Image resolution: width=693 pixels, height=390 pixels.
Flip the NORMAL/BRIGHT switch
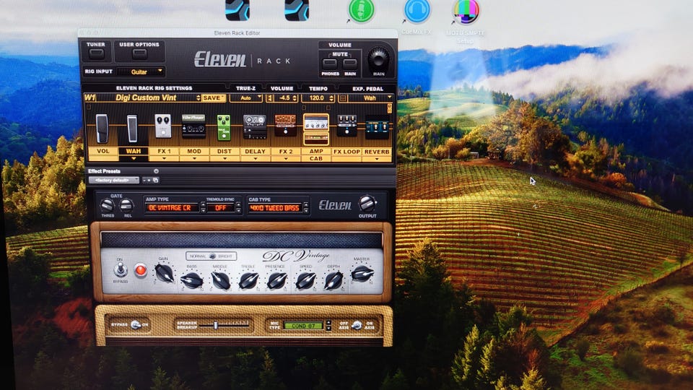click(x=212, y=256)
